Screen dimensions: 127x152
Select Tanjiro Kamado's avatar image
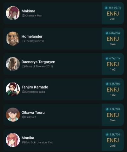point(13,89)
